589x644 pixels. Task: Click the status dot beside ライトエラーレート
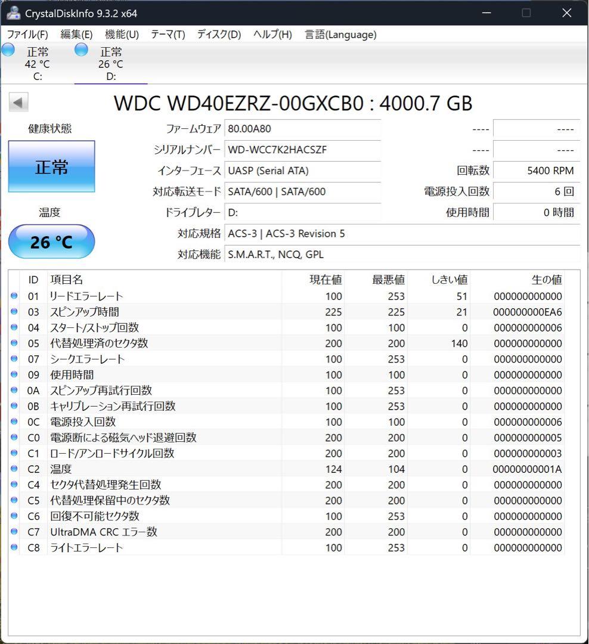[x=15, y=547]
